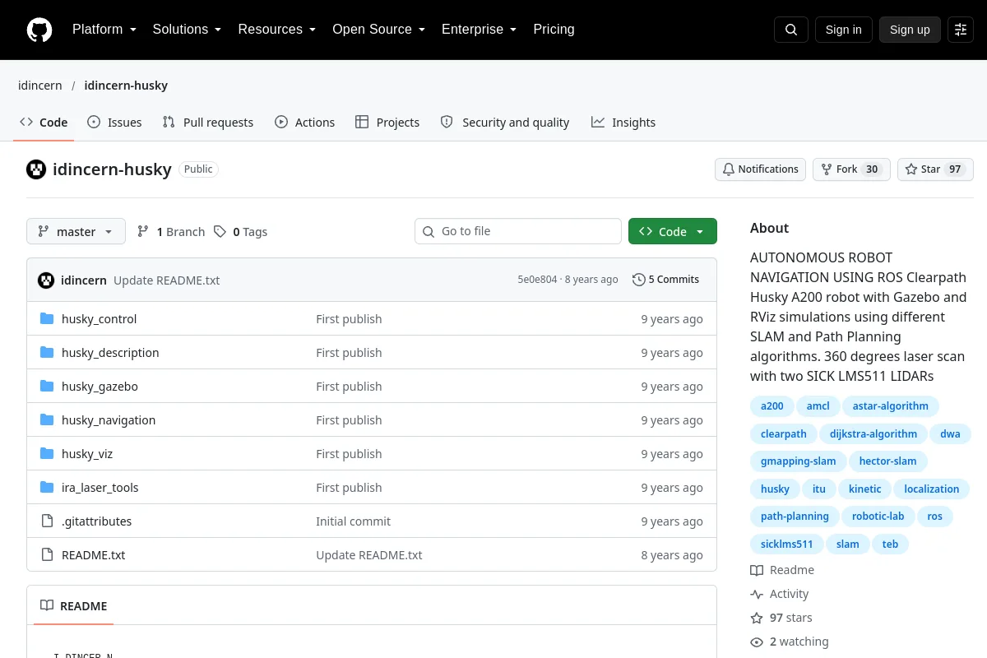Click the localization topic tag
The height and width of the screenshot is (658, 987).
tap(932, 489)
